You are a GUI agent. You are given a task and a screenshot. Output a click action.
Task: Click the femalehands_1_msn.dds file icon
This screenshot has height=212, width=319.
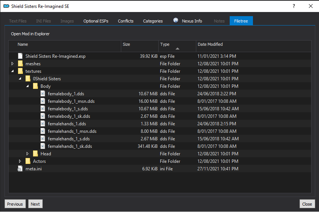click(43, 131)
